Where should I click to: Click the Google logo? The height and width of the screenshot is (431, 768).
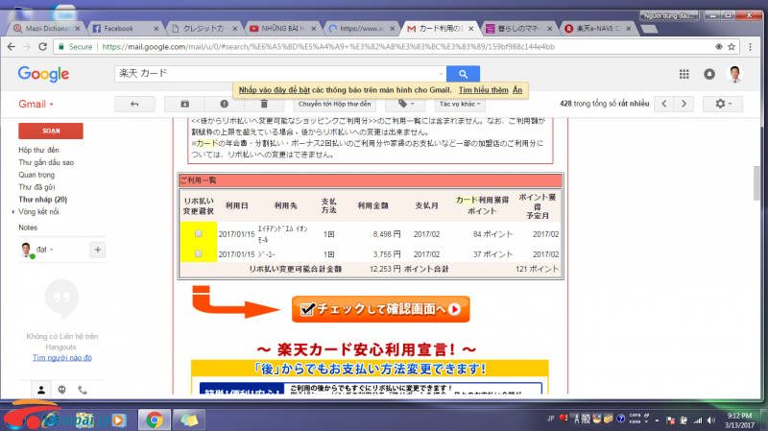pos(43,74)
